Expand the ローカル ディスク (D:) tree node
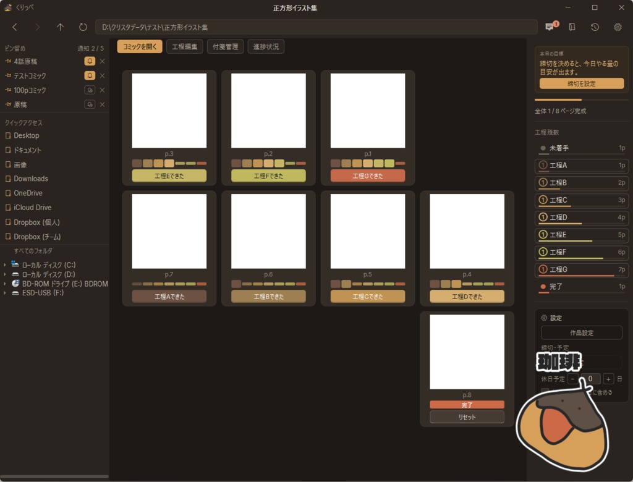This screenshot has width=633, height=482. (5, 274)
